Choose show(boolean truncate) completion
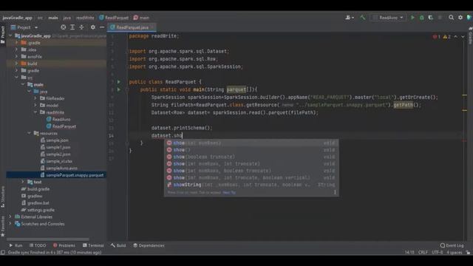Image resolution: width=473 pixels, height=266 pixels. (x=251, y=157)
